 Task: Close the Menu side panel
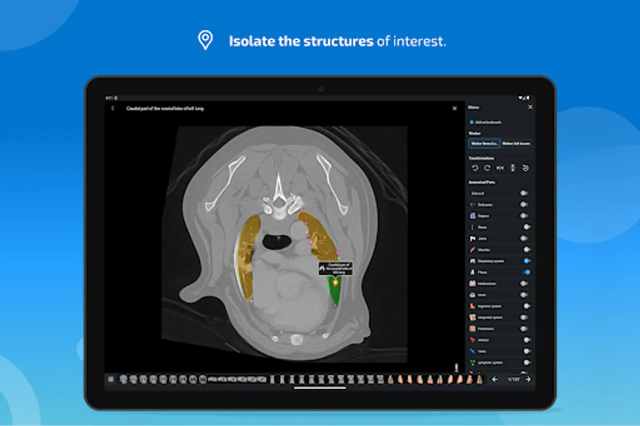click(x=530, y=107)
